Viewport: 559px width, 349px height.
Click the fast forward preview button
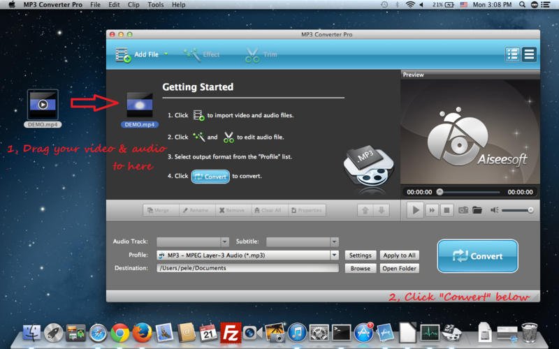[432, 211]
